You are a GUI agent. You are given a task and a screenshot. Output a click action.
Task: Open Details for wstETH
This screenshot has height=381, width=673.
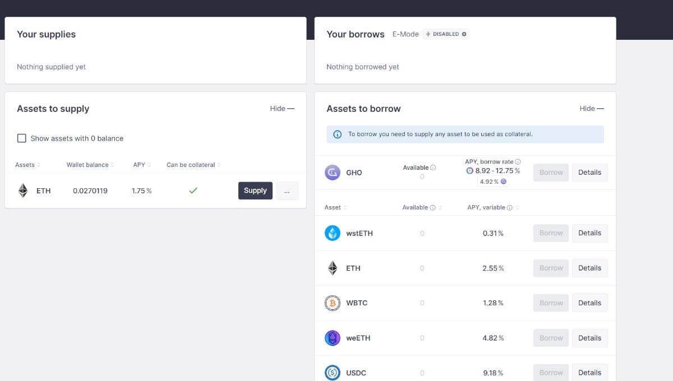pyautogui.click(x=589, y=233)
